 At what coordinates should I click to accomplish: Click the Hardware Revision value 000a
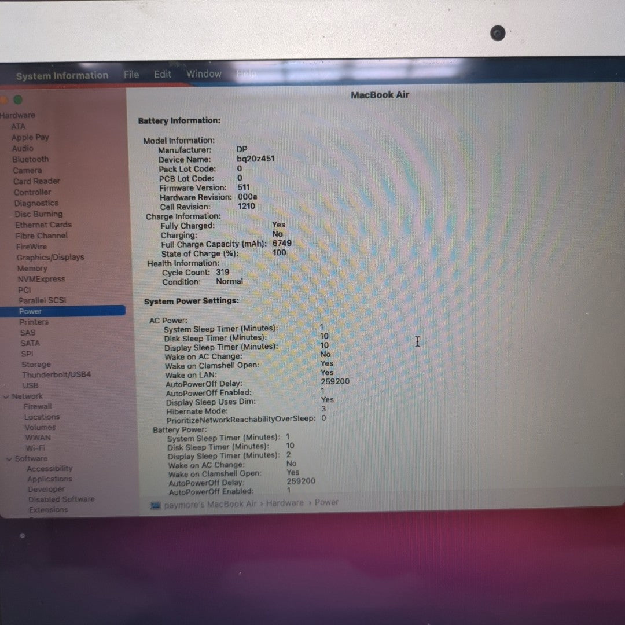(247, 197)
